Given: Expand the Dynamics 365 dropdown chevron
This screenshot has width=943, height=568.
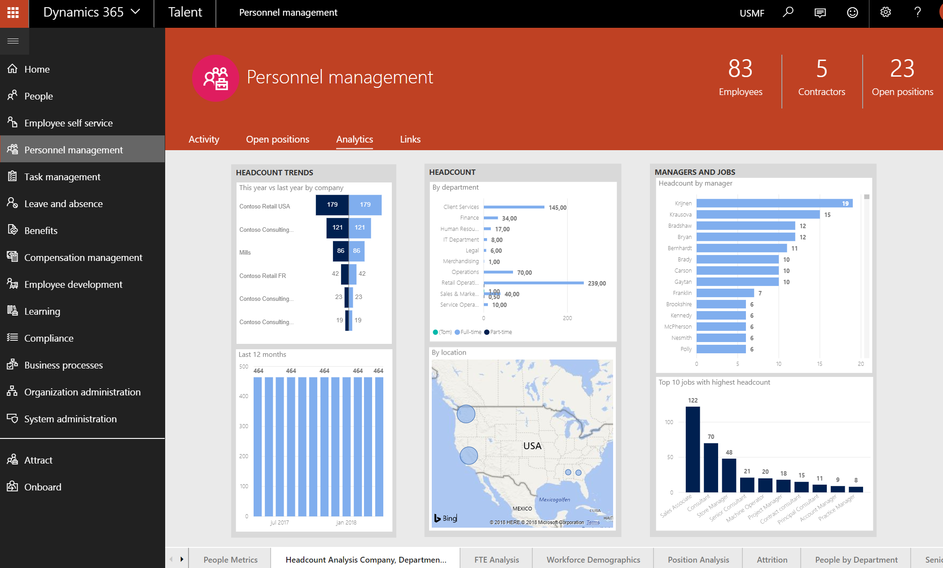Looking at the screenshot, I should click(136, 12).
